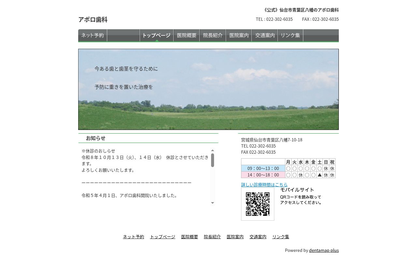Screen dimensions: 417x260
Task: Click the ※休診のおしらせ notice text
Action: [x=98, y=151]
